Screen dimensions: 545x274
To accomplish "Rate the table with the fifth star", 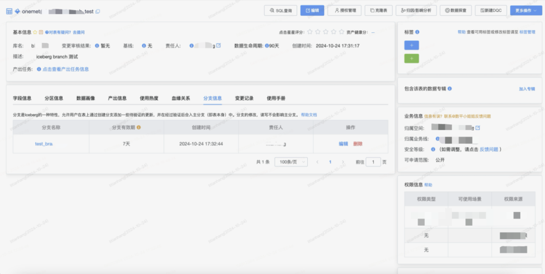I will tap(342, 32).
